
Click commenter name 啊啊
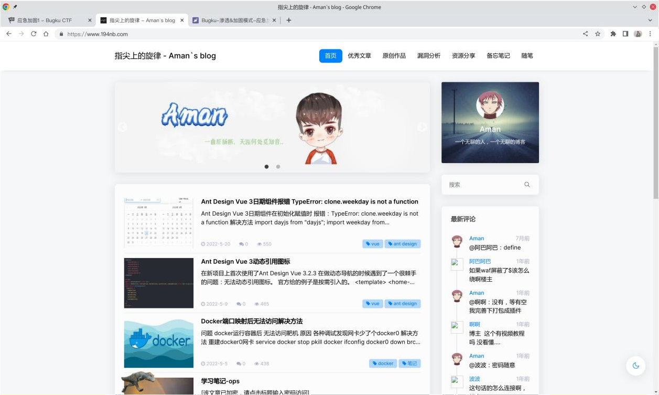click(x=474, y=324)
